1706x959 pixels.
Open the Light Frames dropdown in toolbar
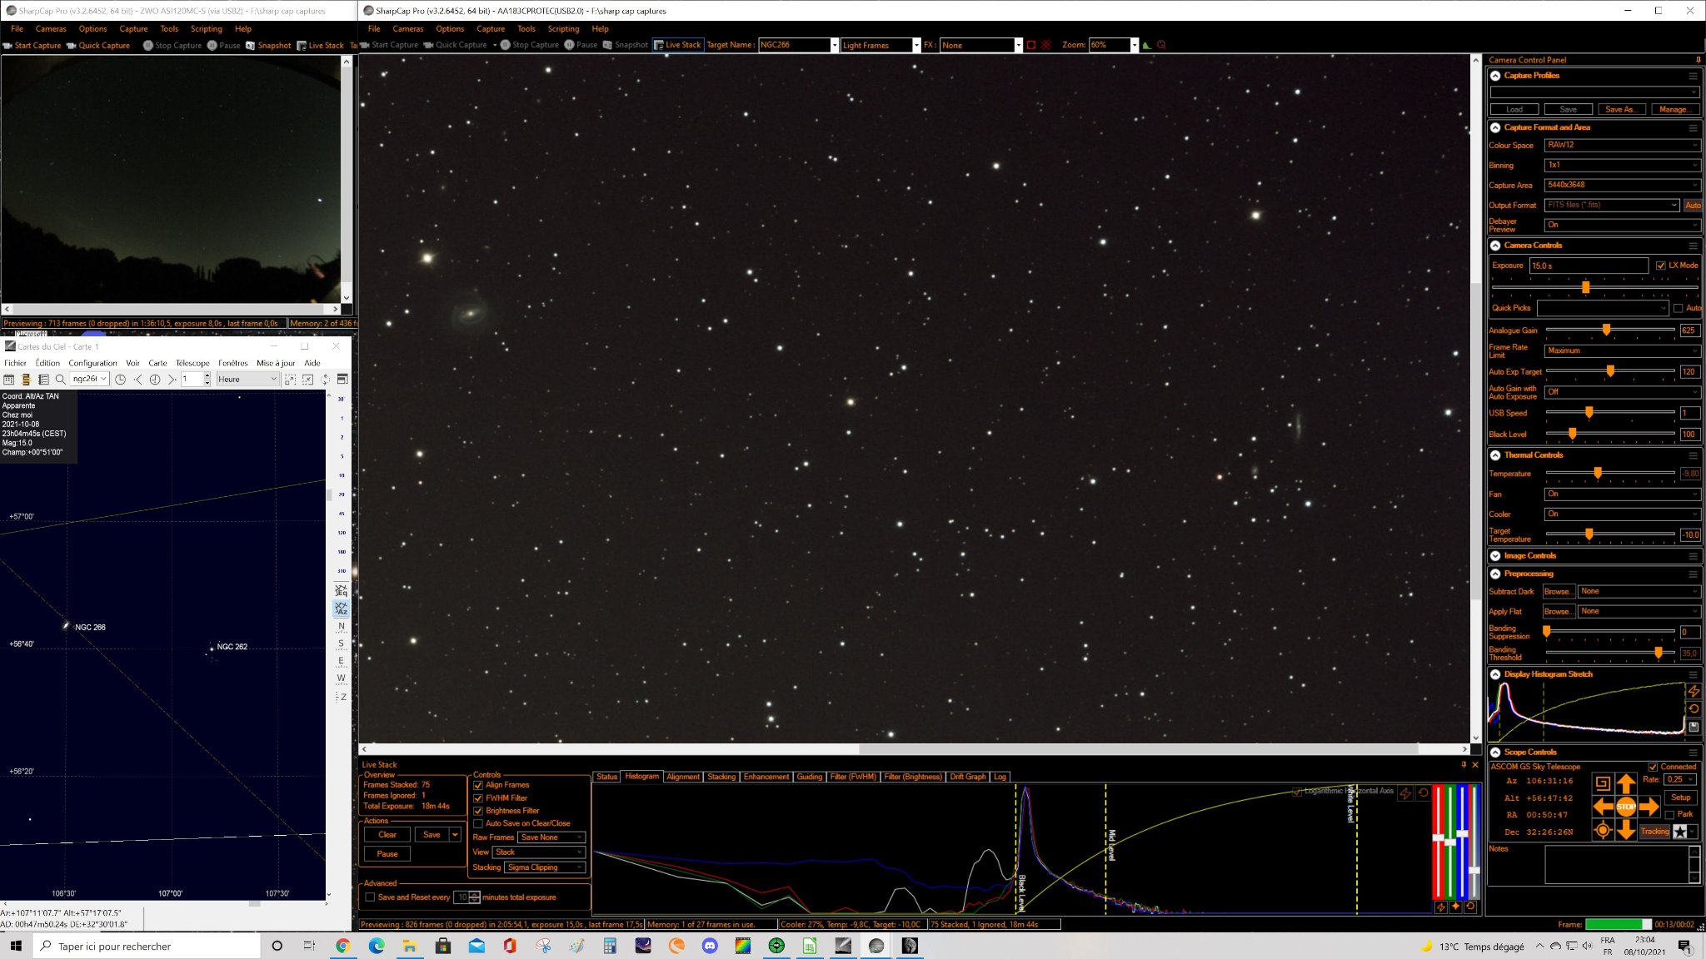tap(880, 45)
